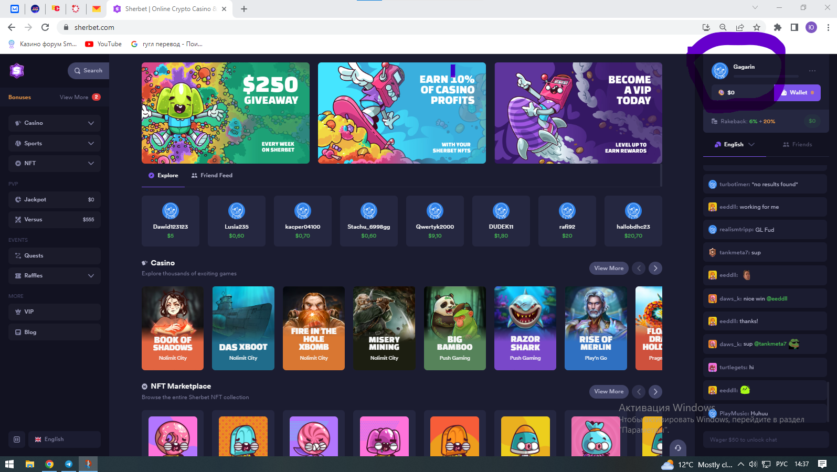Go to previous NFT Marketplace page
Image resolution: width=837 pixels, height=472 pixels.
[x=639, y=391]
